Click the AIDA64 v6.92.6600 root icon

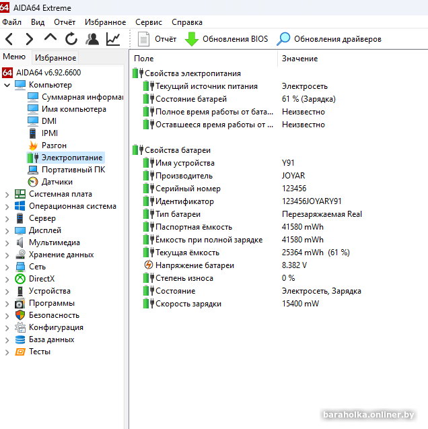click(x=7, y=73)
